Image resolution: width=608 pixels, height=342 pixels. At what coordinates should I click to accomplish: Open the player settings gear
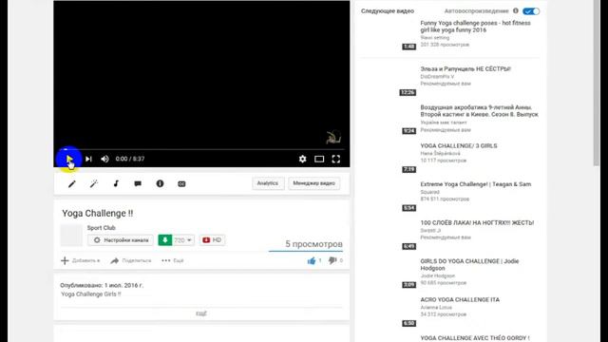coord(302,159)
